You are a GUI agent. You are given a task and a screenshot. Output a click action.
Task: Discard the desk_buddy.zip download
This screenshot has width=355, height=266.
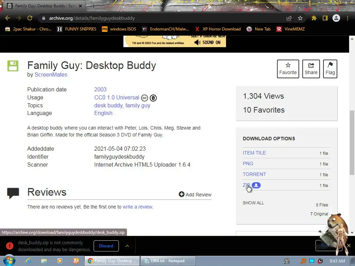pyautogui.click(x=106, y=246)
